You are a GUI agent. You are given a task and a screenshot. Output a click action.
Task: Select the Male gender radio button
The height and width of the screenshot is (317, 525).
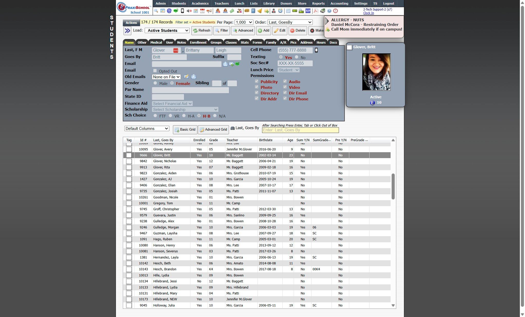tap(155, 83)
